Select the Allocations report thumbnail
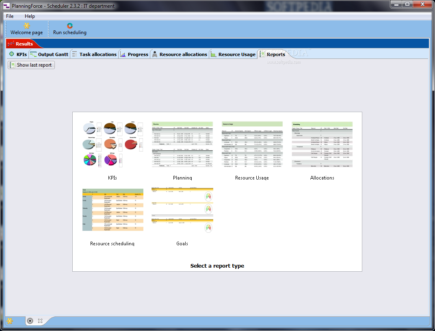Viewport: 435px width, 331px height. (x=322, y=144)
